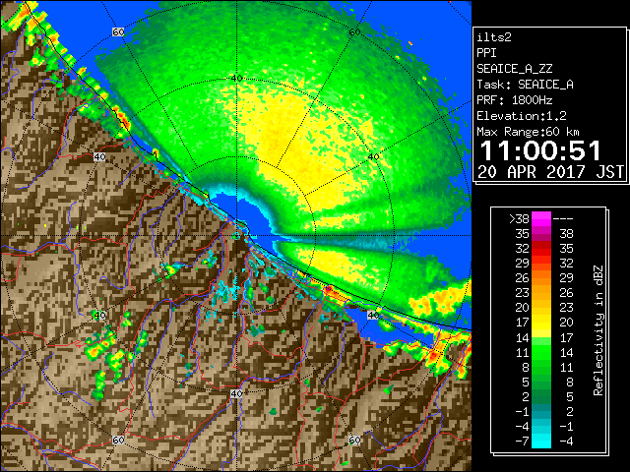Click the "Max Range:60 km" text
This screenshot has height=472, width=630.
[x=528, y=132]
